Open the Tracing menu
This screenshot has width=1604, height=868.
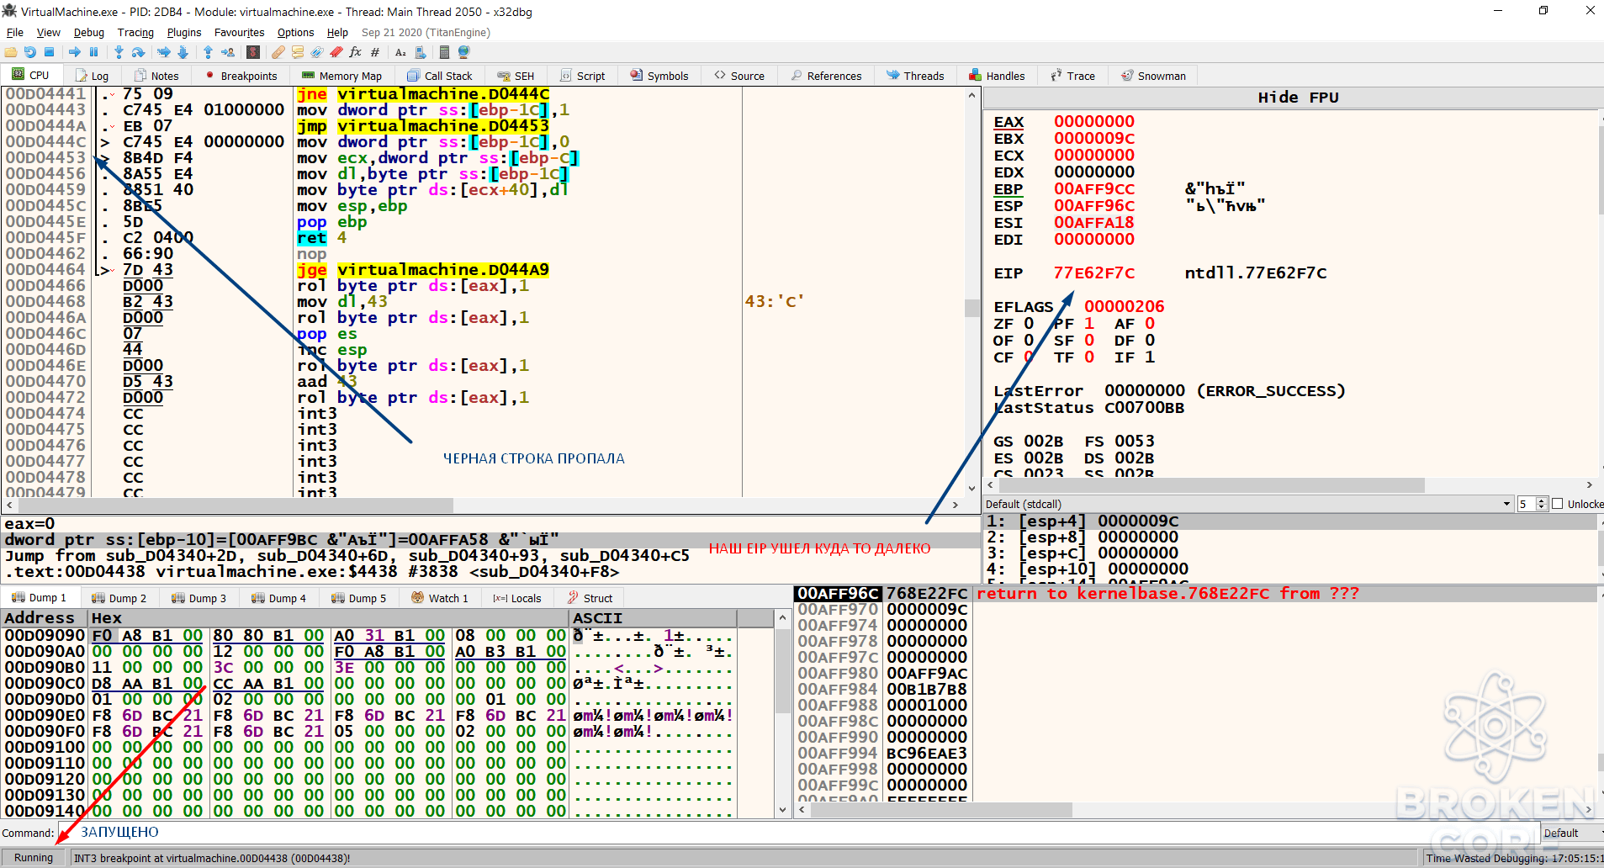135,33
